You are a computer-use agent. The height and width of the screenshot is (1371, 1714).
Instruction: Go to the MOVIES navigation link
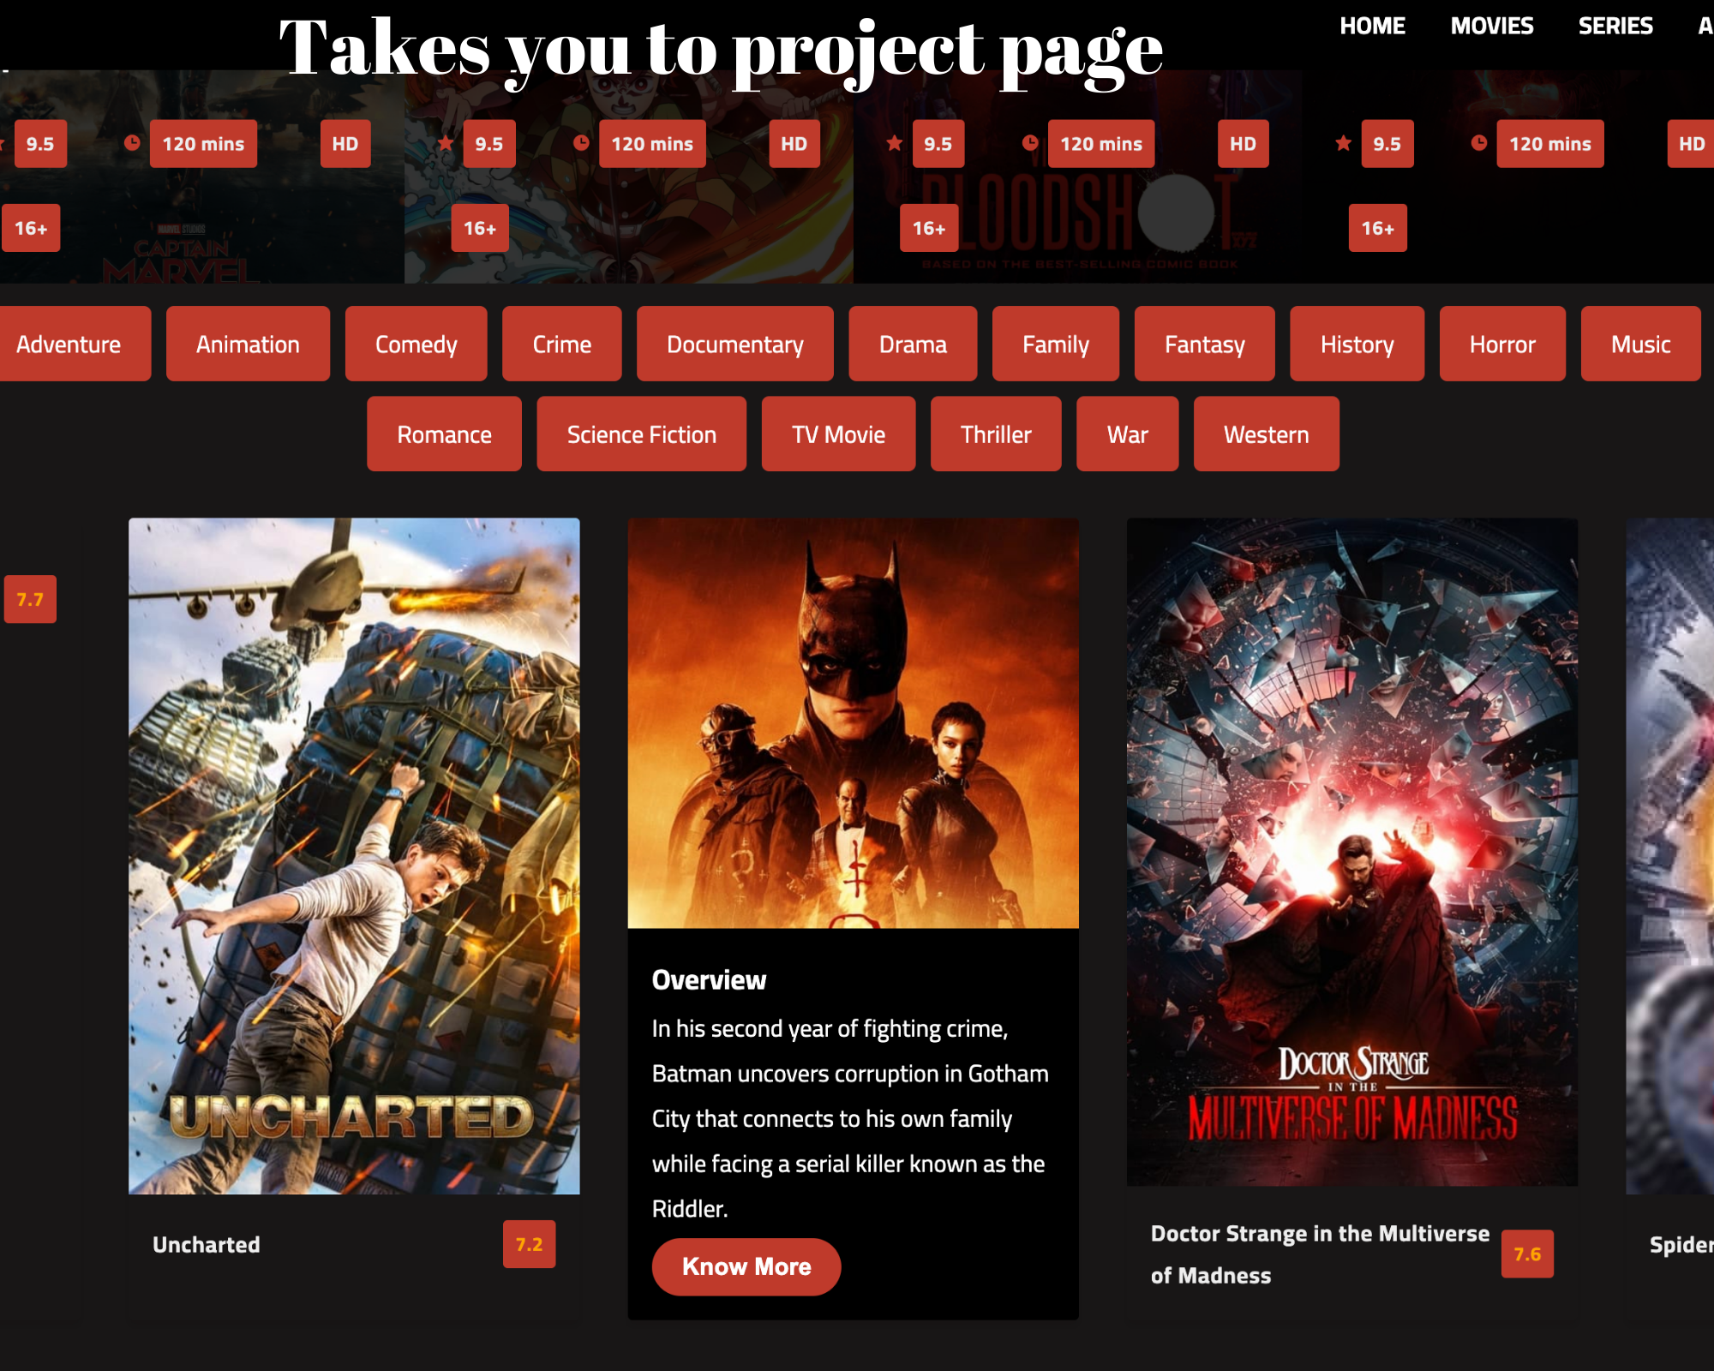(1491, 26)
